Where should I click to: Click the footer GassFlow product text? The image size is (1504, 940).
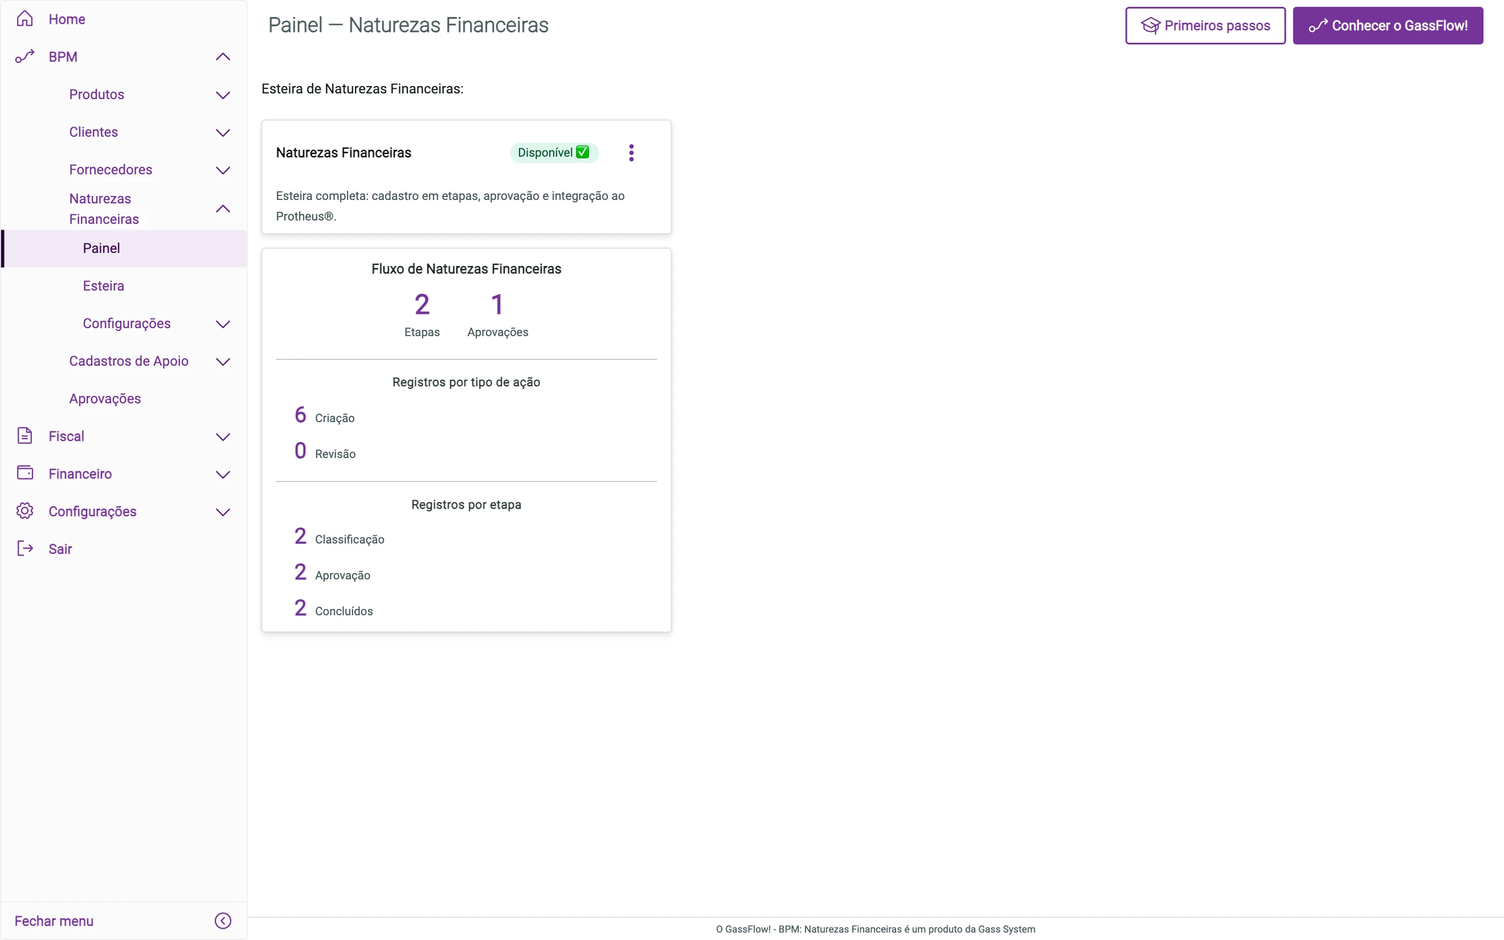875,929
